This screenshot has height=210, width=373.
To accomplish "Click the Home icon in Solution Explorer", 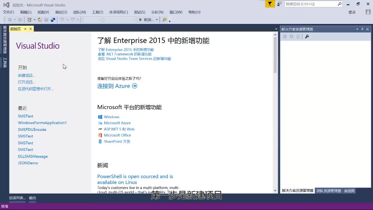I will coord(298,36).
